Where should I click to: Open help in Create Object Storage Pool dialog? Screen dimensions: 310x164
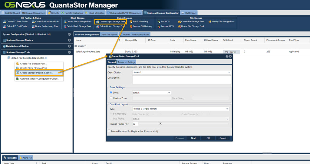[227, 56]
